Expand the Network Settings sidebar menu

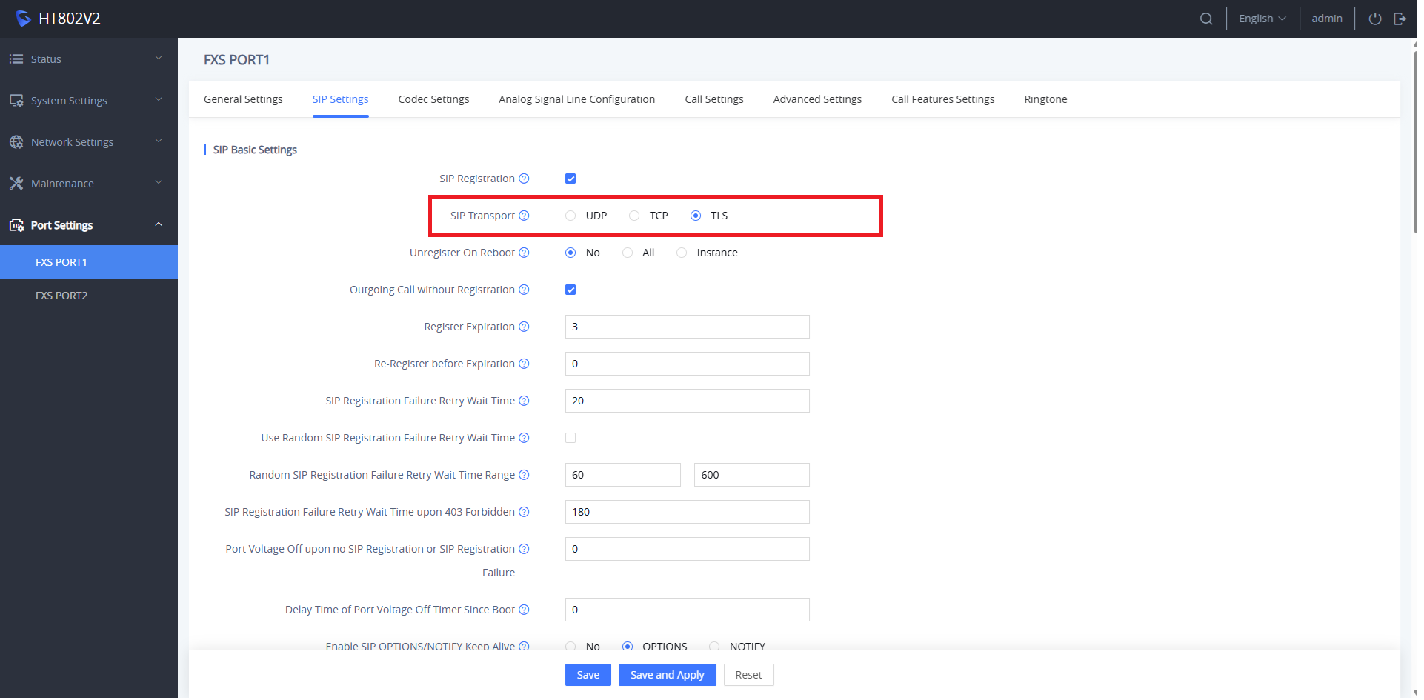tap(88, 142)
